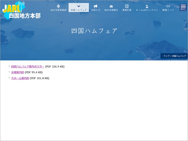Viewport: 188px width, 141px height.
Task: Open the hamburger Menu button
Action: point(183,7)
